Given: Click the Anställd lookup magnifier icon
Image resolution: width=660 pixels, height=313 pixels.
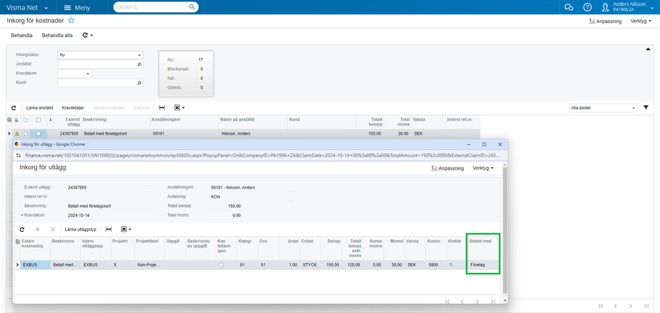Looking at the screenshot, I should coord(139,64).
